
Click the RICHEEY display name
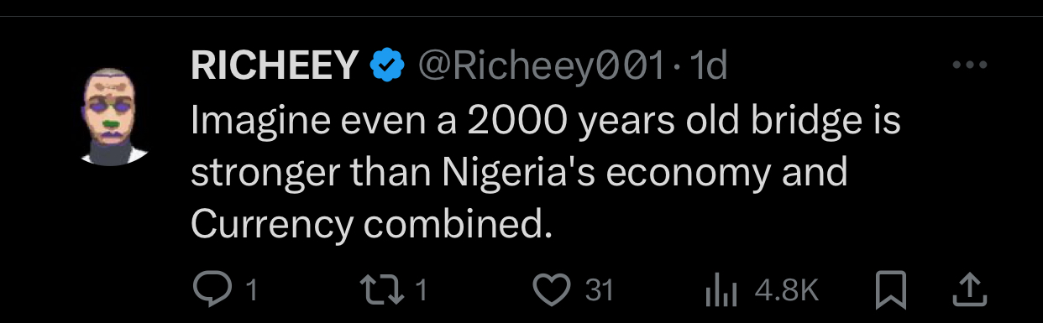click(x=275, y=65)
